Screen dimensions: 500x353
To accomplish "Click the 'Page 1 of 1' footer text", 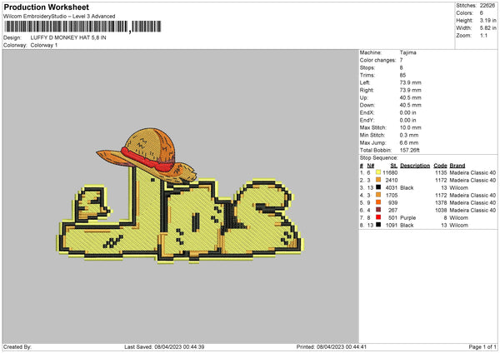I will [x=482, y=346].
